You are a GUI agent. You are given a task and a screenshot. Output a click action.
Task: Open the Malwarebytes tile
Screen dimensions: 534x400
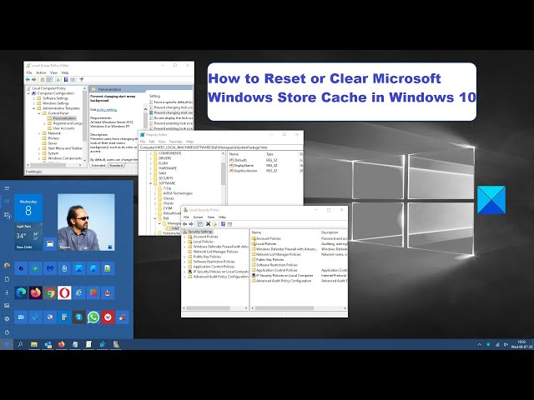coord(50,268)
